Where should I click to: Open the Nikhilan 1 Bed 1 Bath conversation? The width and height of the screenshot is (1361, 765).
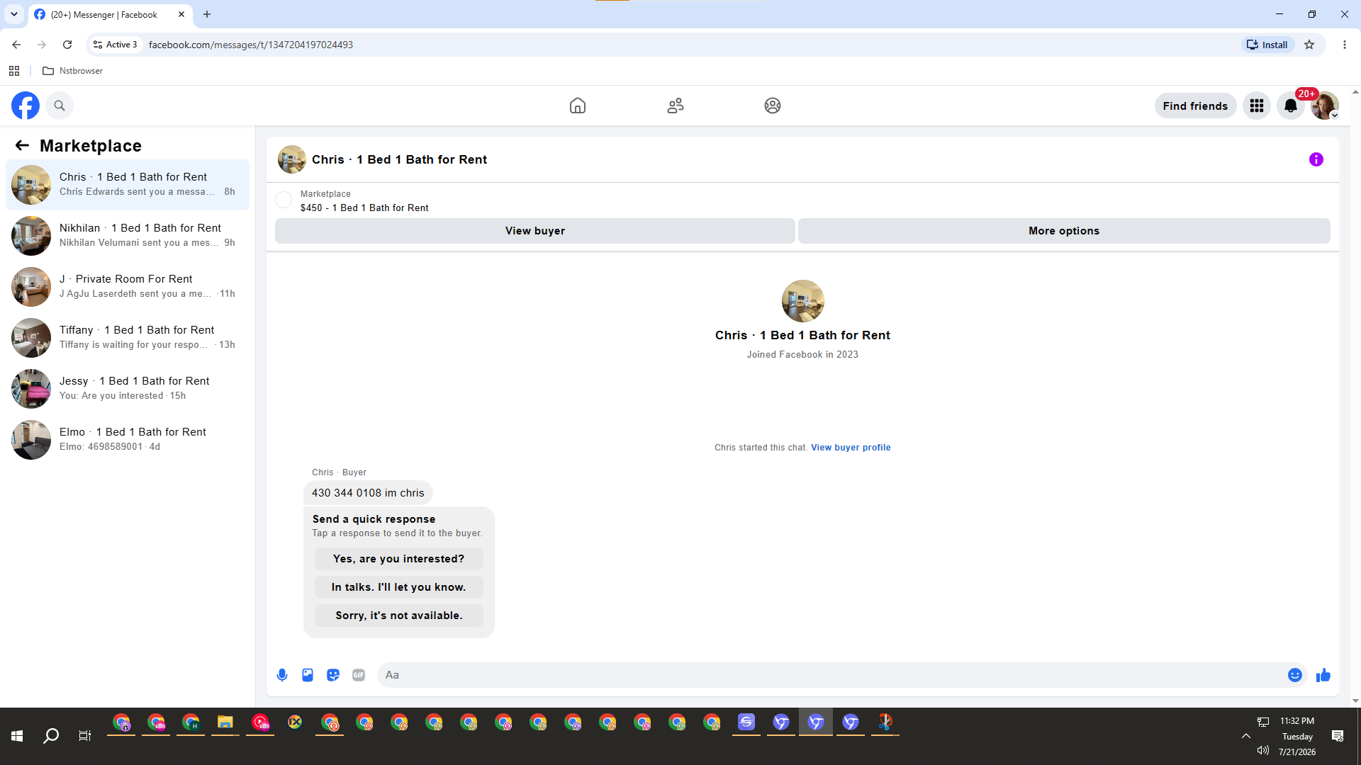click(x=128, y=235)
